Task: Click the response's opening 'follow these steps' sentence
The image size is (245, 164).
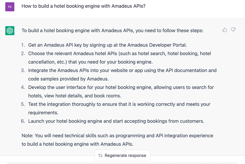Action: pyautogui.click(x=112, y=30)
